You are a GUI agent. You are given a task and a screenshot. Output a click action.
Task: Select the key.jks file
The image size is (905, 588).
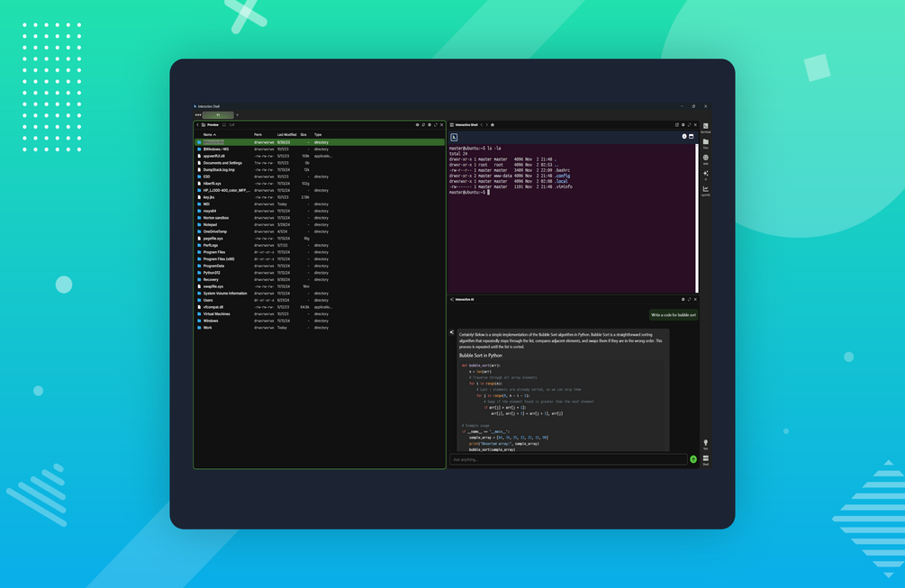click(x=319, y=197)
